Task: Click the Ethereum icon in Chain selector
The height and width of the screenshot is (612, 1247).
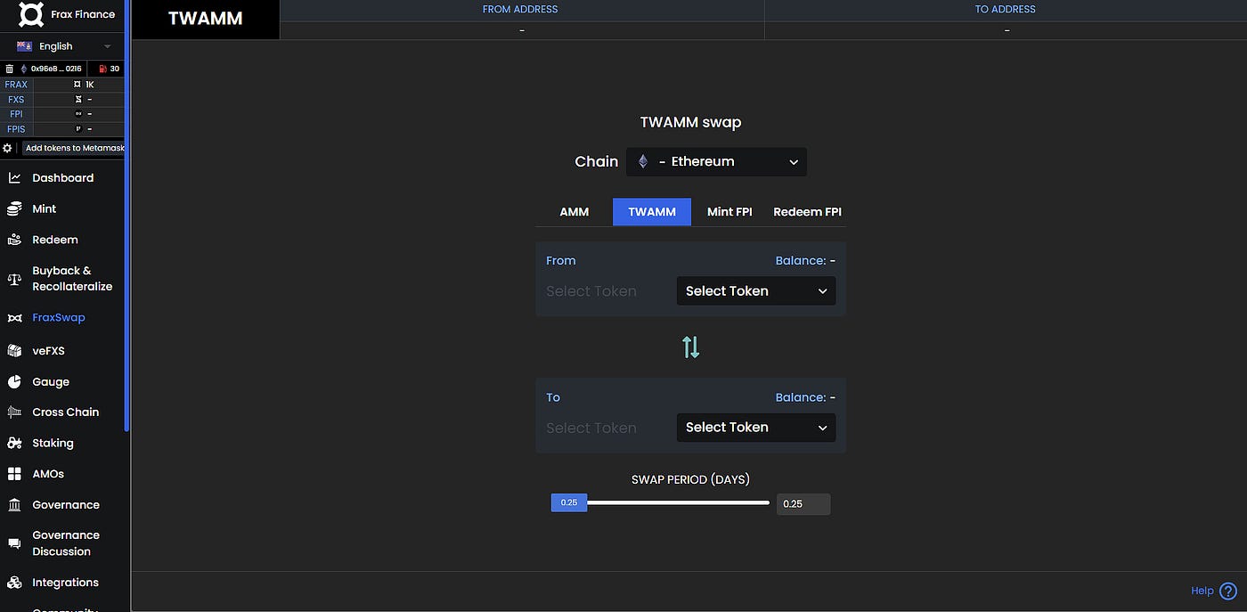Action: [x=643, y=161]
